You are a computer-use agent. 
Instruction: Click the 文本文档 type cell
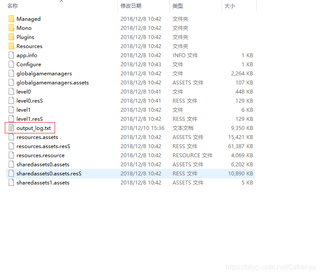click(183, 128)
